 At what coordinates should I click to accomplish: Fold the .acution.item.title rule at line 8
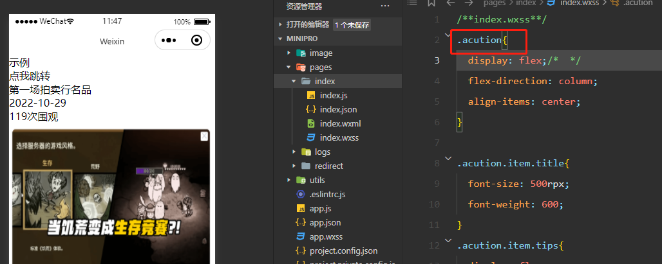point(448,157)
